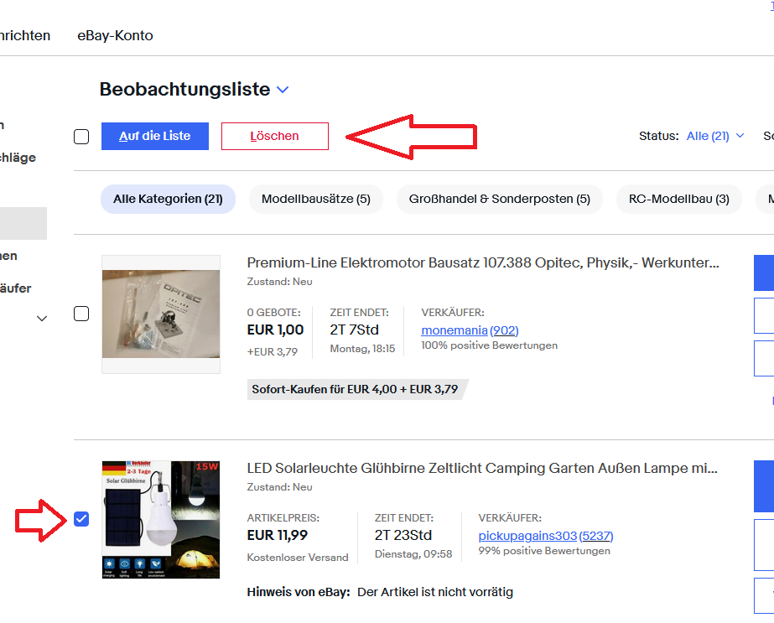Open the Premium-Line Elektromotor Bausatz listing title
The image size is (774, 623).
click(x=483, y=263)
